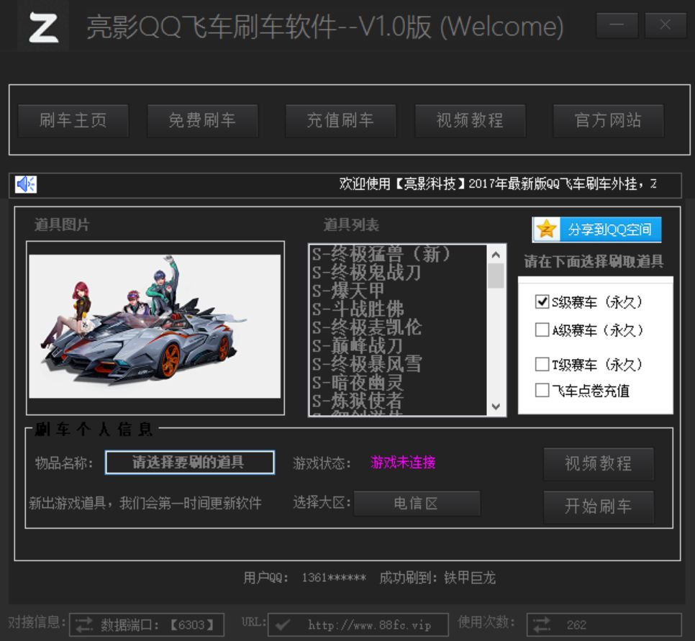Click the item list scrollbar thumb
695x641 pixels.
(x=496, y=276)
